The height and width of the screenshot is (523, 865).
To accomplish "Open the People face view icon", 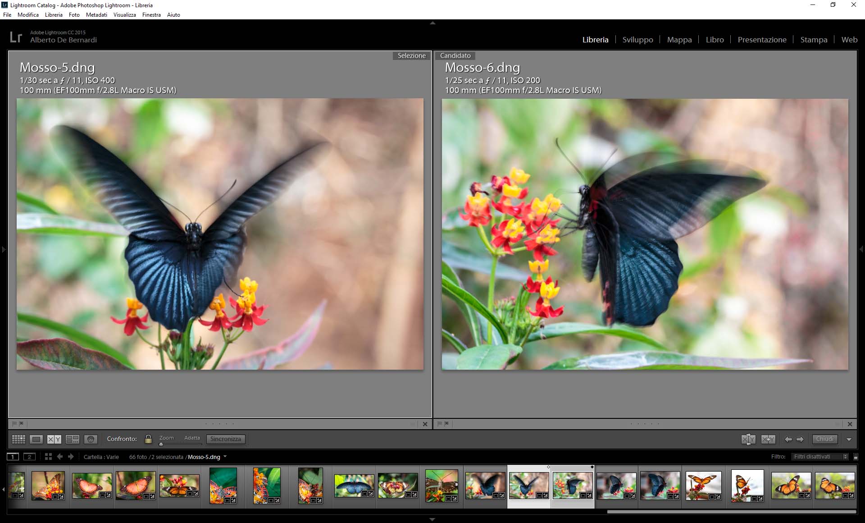I will 91,439.
